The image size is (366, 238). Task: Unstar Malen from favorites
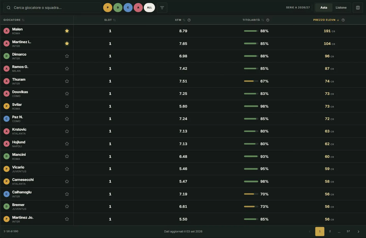pyautogui.click(x=67, y=31)
